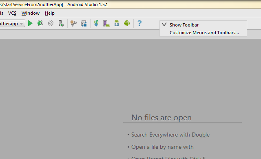261x159 pixels.
Task: Open AVD Manager icon
Action: pyautogui.click(x=106, y=23)
